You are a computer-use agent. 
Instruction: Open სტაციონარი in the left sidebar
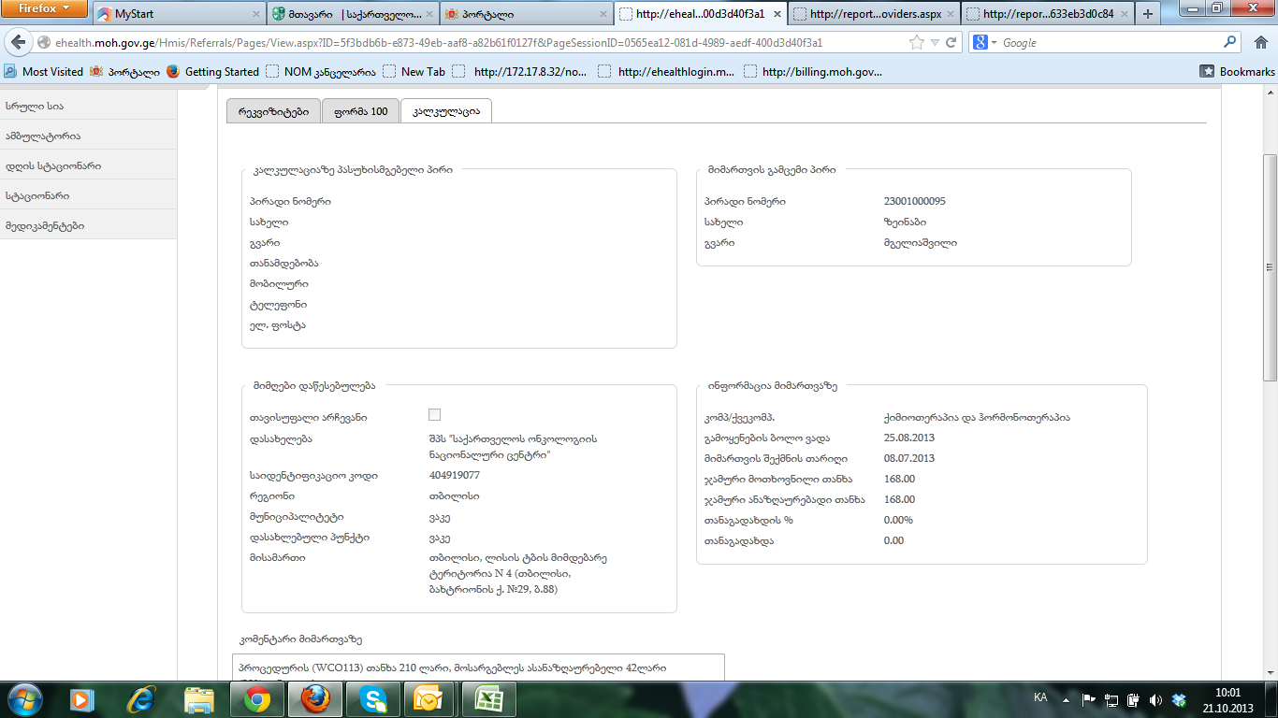(37, 195)
